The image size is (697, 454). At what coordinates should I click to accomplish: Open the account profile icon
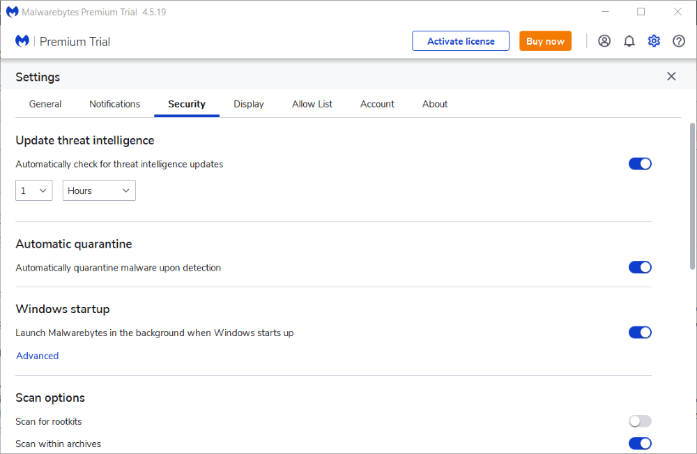pyautogui.click(x=604, y=41)
